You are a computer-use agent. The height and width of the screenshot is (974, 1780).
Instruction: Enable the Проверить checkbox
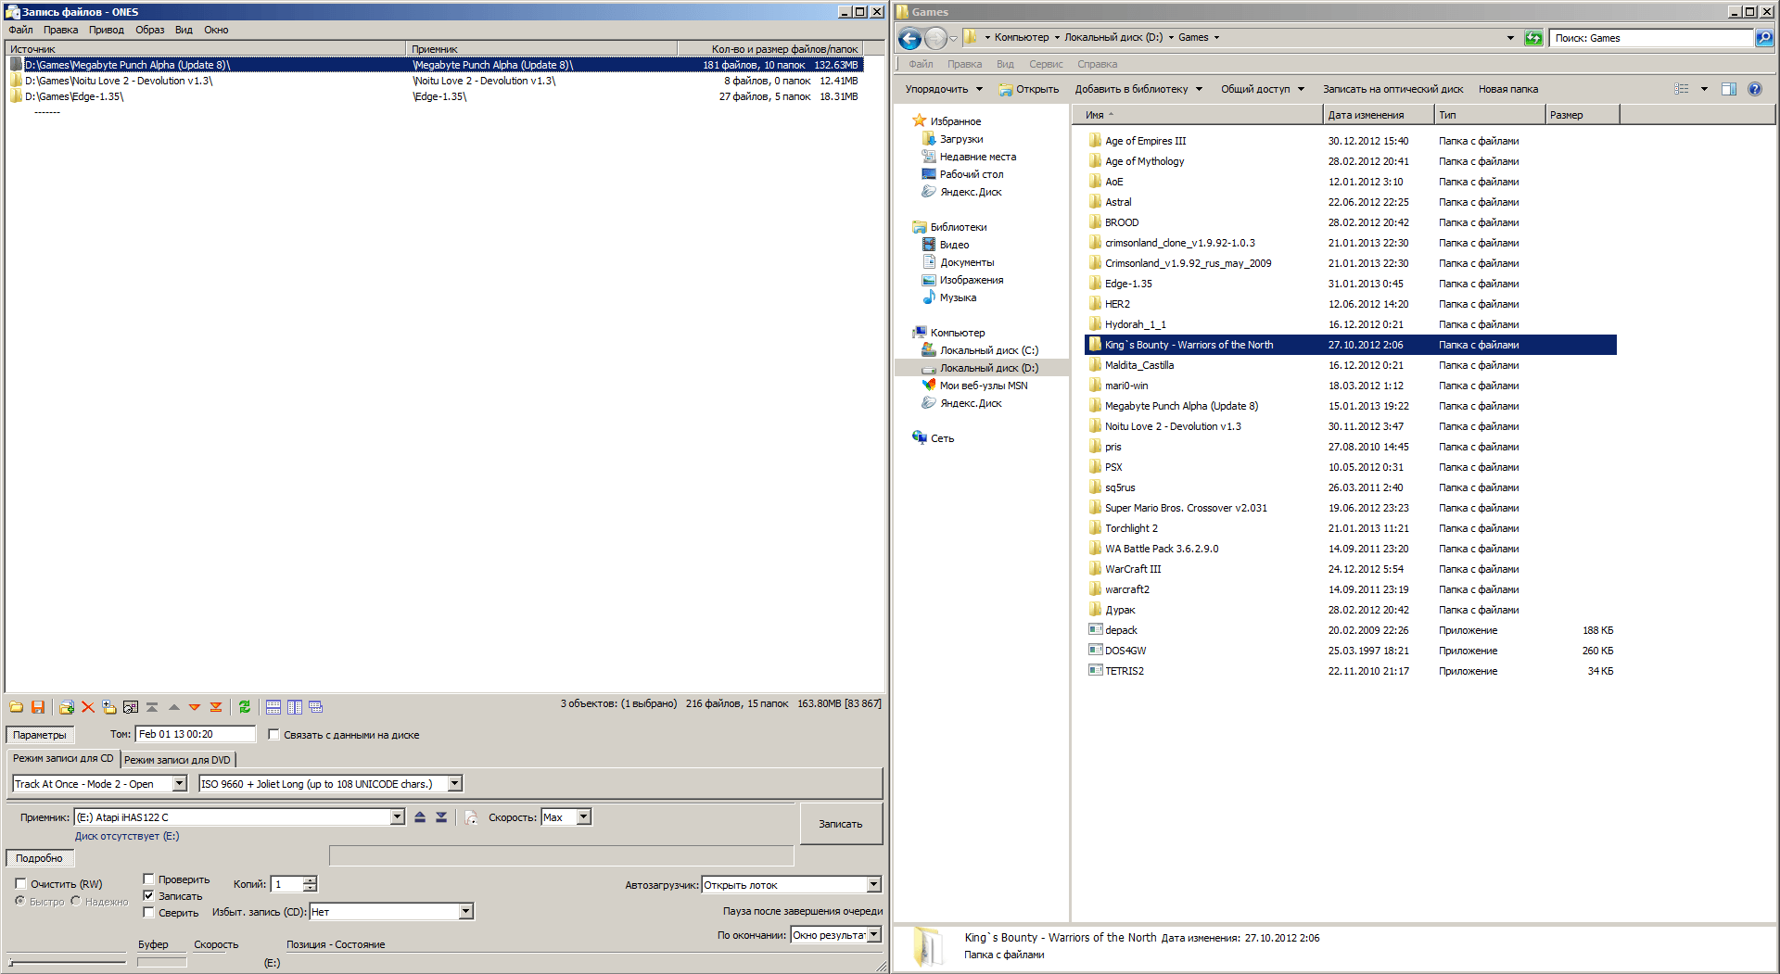[x=148, y=879]
